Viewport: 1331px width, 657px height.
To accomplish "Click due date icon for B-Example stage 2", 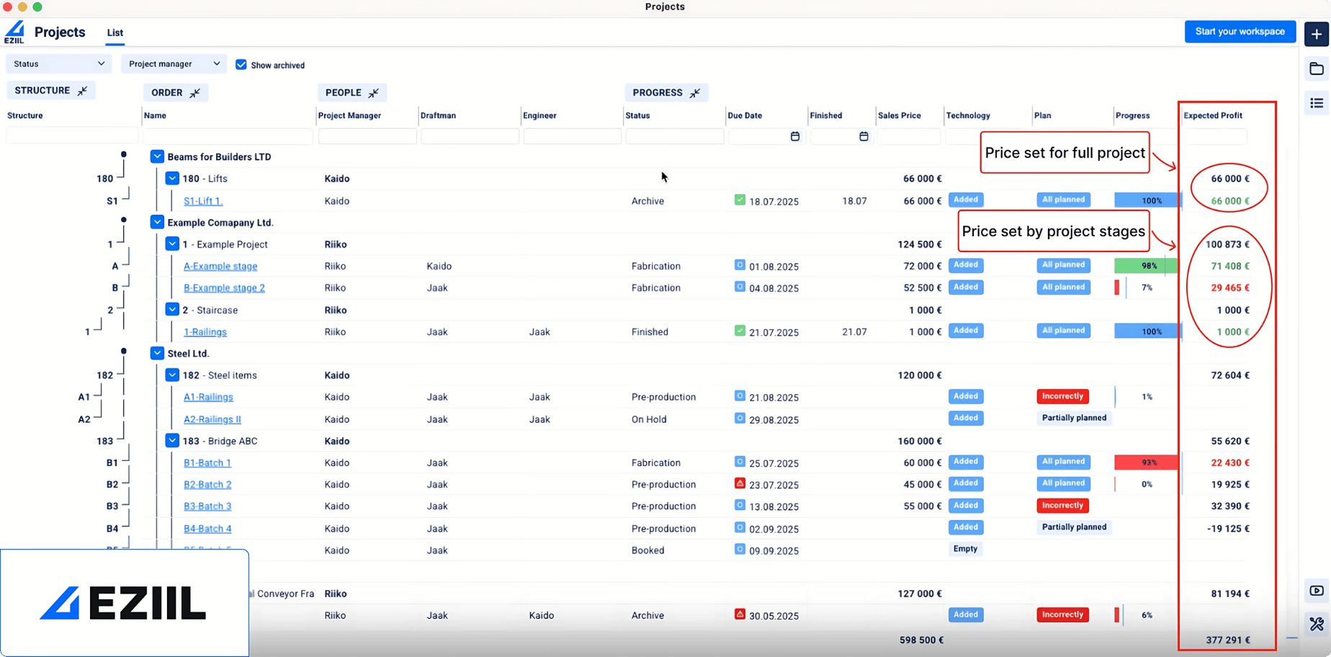I will (740, 287).
